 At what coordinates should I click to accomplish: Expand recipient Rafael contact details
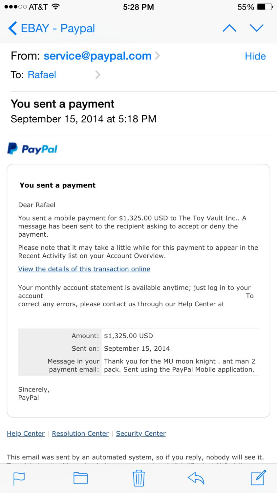click(97, 75)
